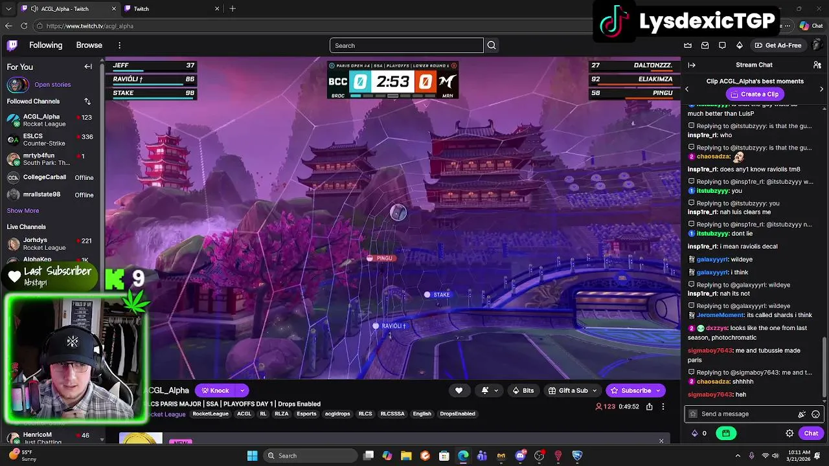
Task: Expand the Subscribe options dropdown arrow
Action: [x=658, y=390]
